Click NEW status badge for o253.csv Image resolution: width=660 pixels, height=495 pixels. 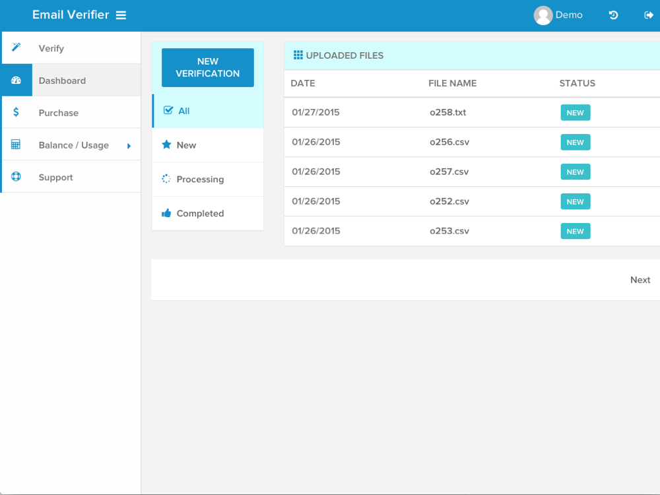click(x=576, y=231)
